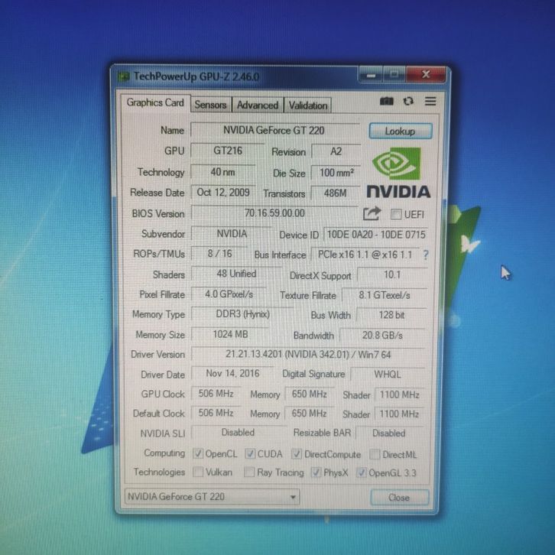Image resolution: width=555 pixels, height=555 pixels.
Task: Click the Transistors value 486M
Action: click(x=336, y=193)
